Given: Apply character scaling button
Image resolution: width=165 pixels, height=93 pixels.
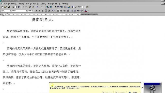Looking at the screenshot, I should click(x=52, y=11).
